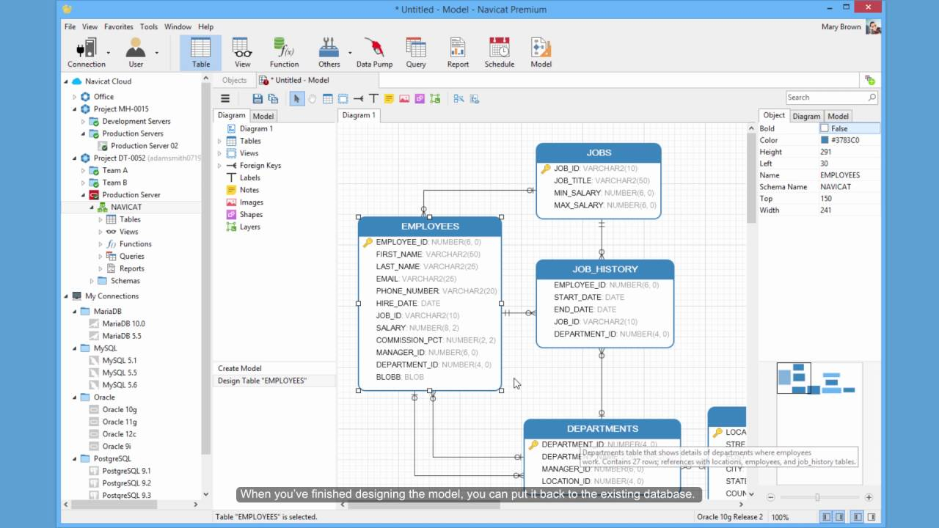
Task: Open the Connection tool in the main toolbar
Action: point(87,53)
